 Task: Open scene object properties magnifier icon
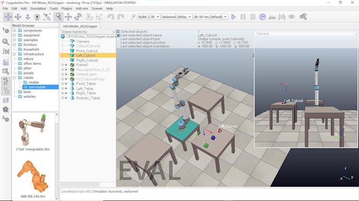[x=6, y=42]
